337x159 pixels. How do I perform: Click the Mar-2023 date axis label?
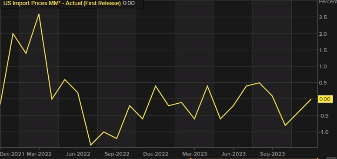(x=194, y=154)
